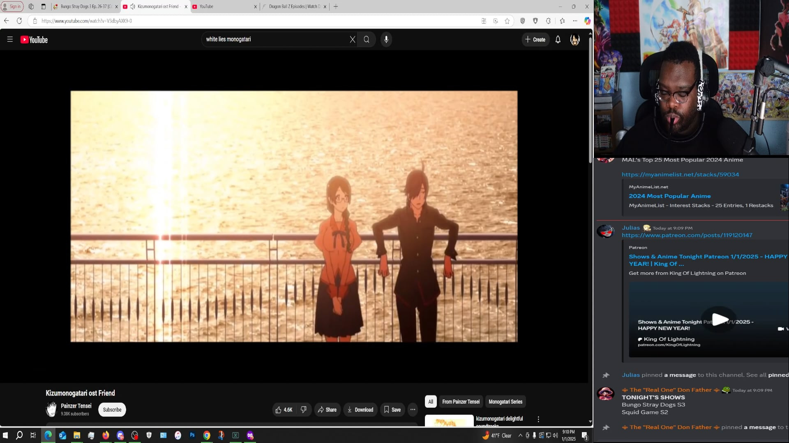
Task: Click the browser address bar URL
Action: [x=87, y=21]
